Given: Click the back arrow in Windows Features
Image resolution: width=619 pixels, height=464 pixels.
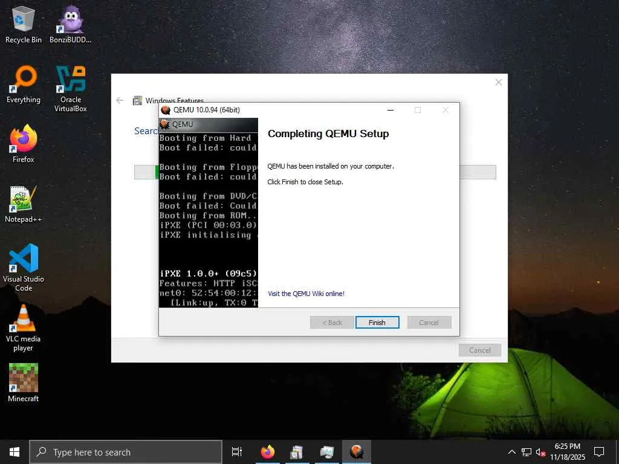Looking at the screenshot, I should [x=120, y=101].
